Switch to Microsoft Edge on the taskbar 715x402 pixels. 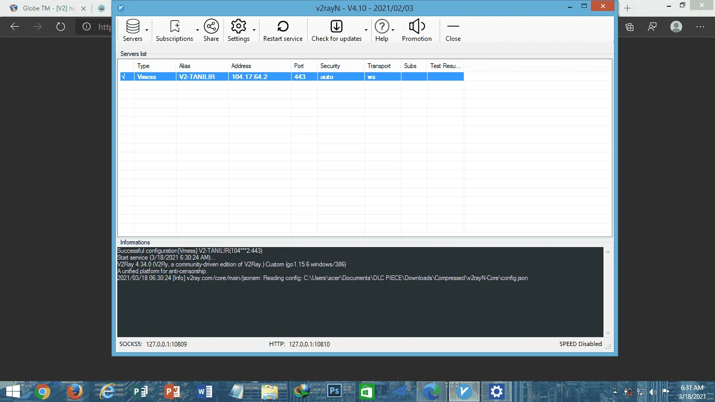pos(432,392)
